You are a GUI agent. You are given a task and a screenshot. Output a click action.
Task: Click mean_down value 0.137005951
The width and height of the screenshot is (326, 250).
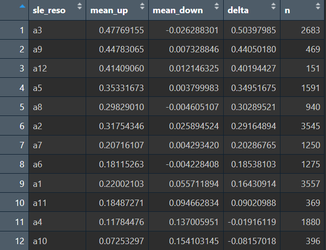194,222
